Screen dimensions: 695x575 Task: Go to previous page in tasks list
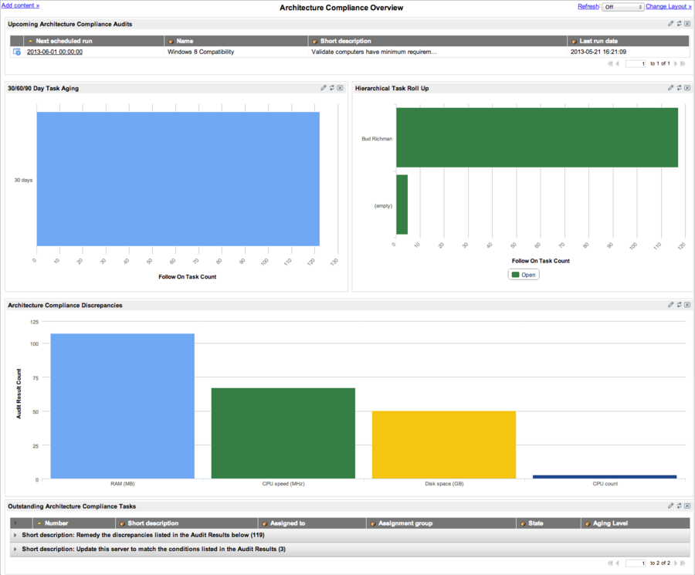[x=618, y=563]
